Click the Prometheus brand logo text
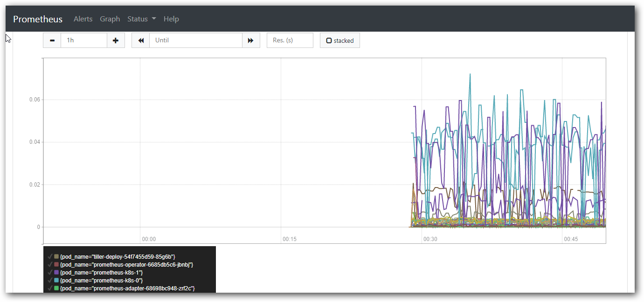This screenshot has height=302, width=644. (x=38, y=19)
